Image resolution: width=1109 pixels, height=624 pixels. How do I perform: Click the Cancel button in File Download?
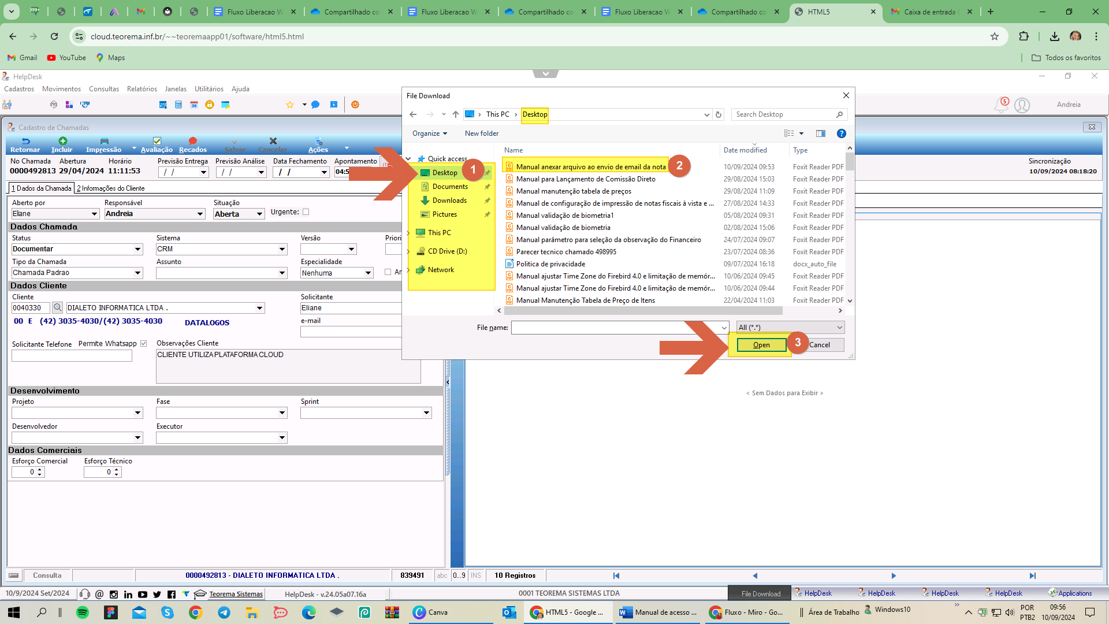coord(819,345)
